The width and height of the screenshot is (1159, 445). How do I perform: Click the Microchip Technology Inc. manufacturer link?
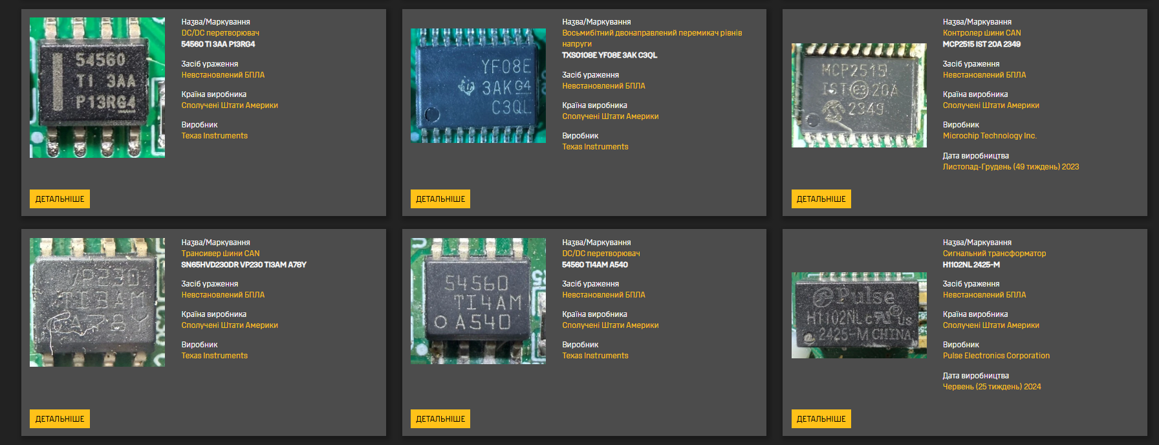[989, 136]
